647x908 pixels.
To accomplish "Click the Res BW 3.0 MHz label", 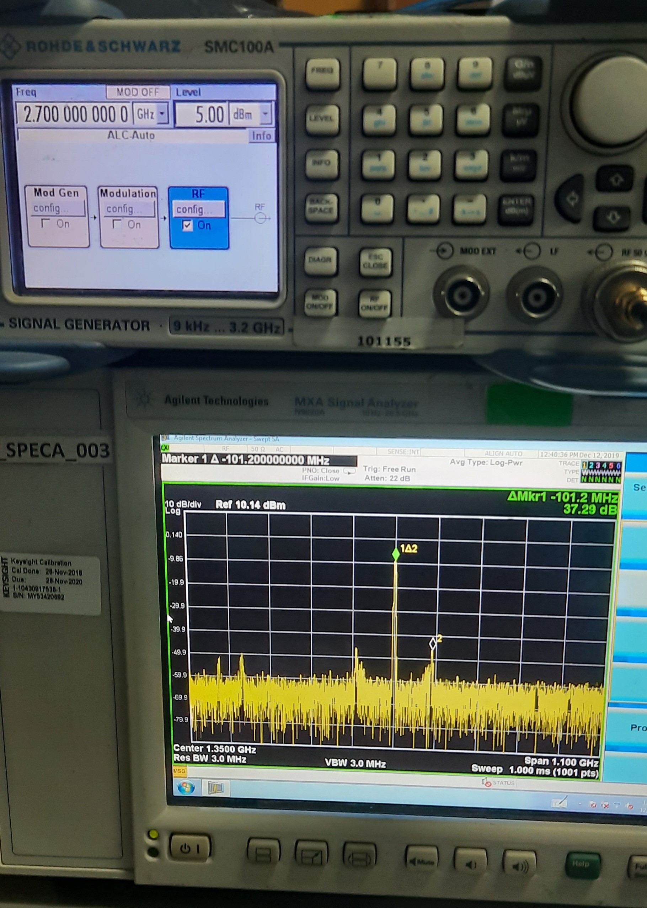I will pyautogui.click(x=209, y=759).
